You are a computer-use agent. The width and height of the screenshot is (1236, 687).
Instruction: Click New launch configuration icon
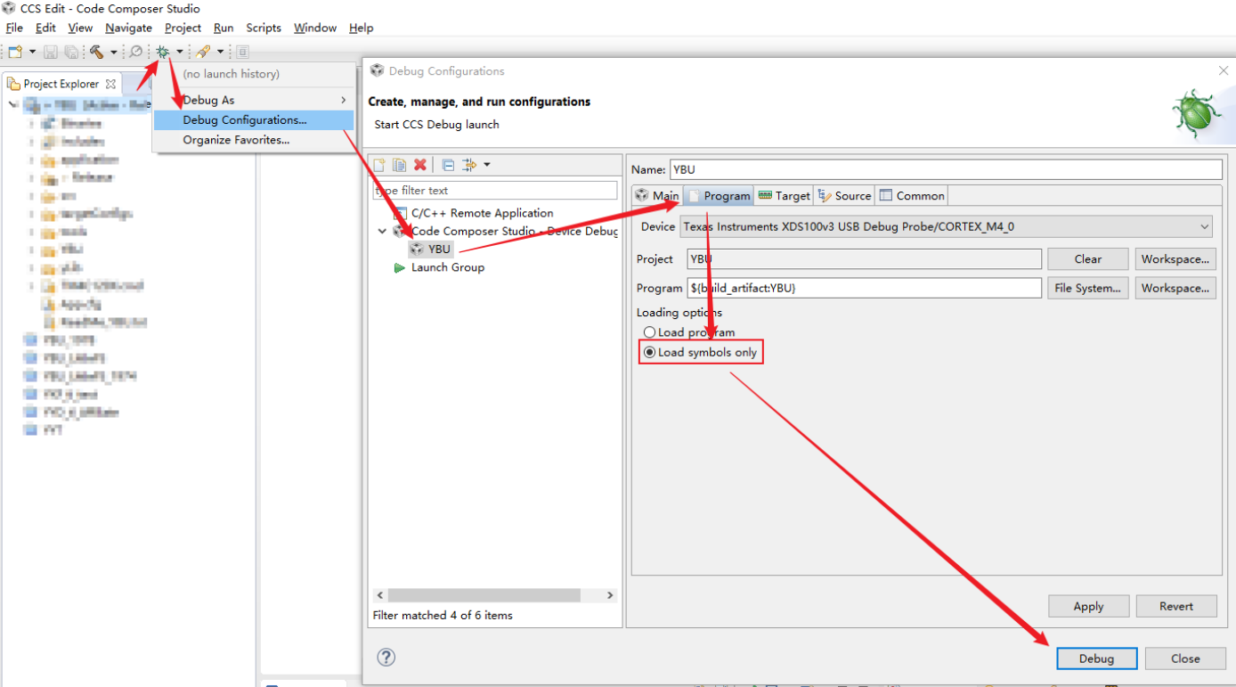[x=379, y=165]
